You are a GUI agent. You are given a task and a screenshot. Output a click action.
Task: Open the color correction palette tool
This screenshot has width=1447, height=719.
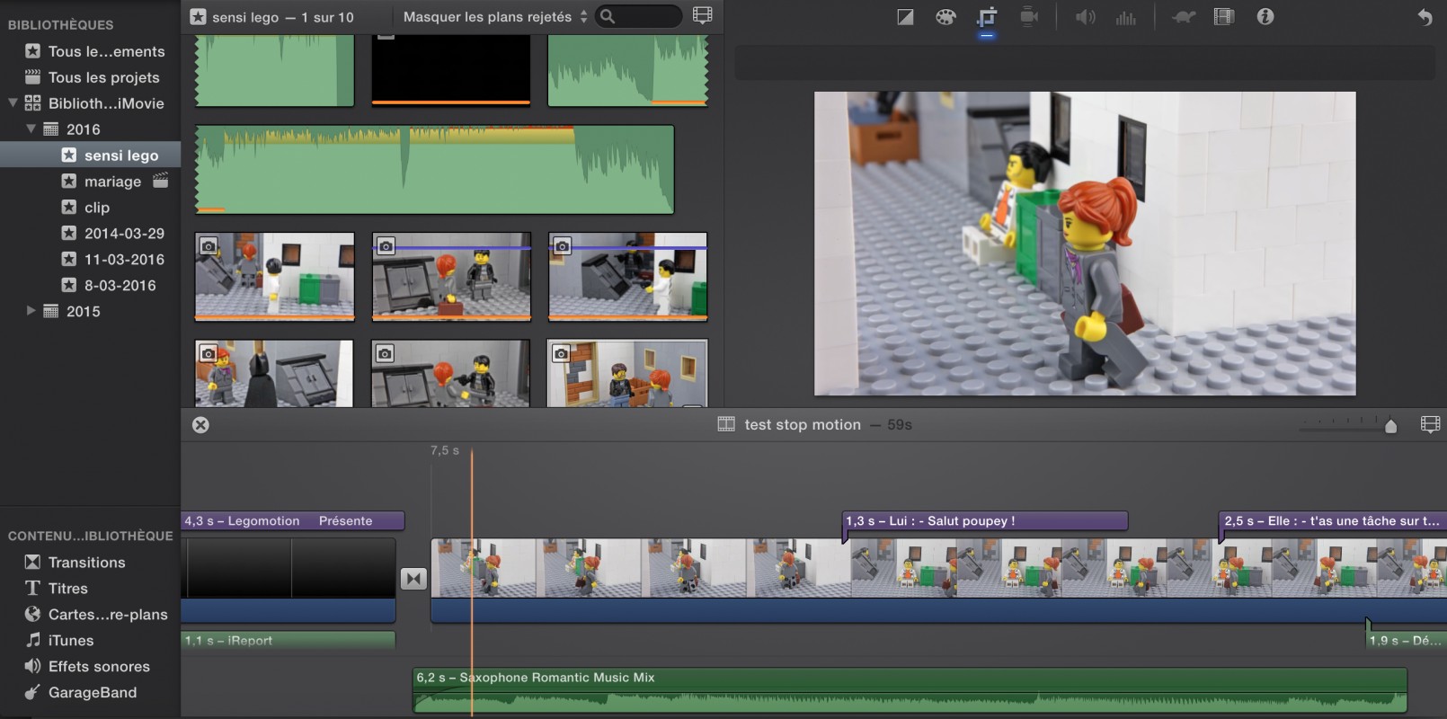tap(945, 17)
